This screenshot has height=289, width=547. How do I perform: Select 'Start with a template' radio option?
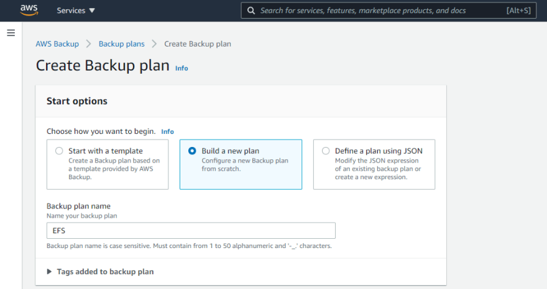coord(59,151)
